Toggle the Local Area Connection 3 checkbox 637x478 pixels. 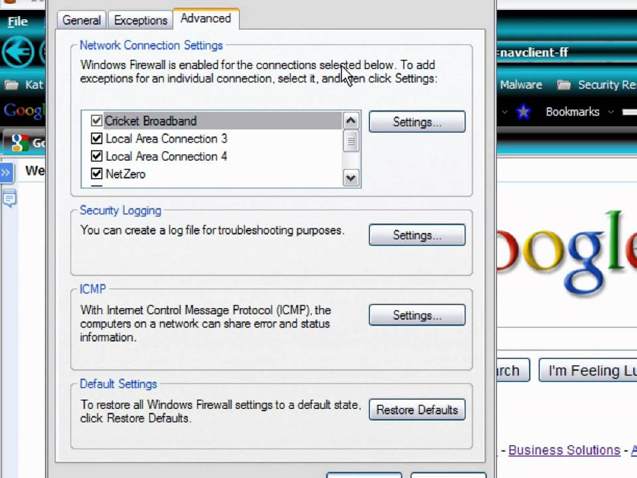97,139
